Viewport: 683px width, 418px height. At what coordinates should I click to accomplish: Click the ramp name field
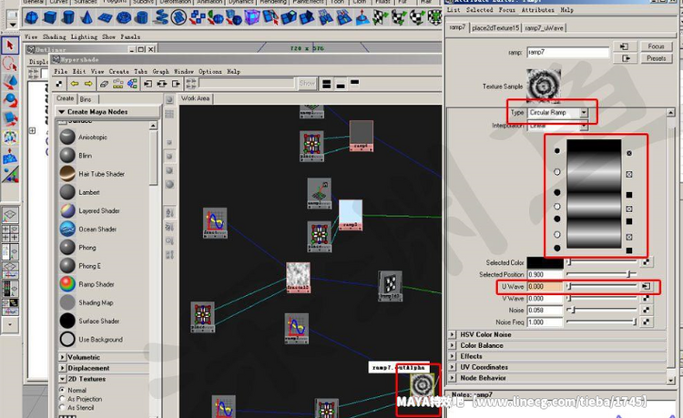pyautogui.click(x=567, y=52)
